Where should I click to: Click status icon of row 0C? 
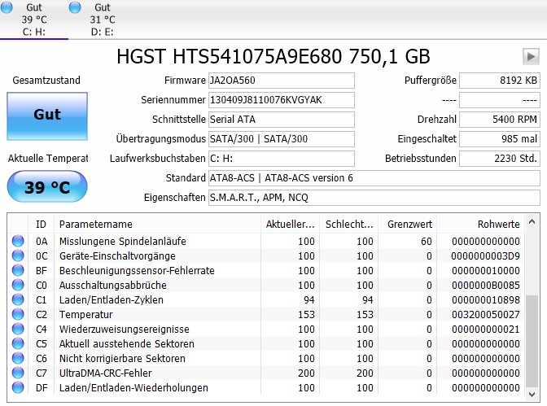(x=18, y=255)
